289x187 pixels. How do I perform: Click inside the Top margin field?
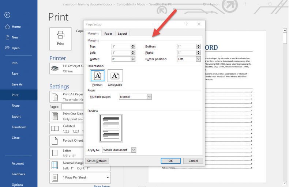click(120, 47)
